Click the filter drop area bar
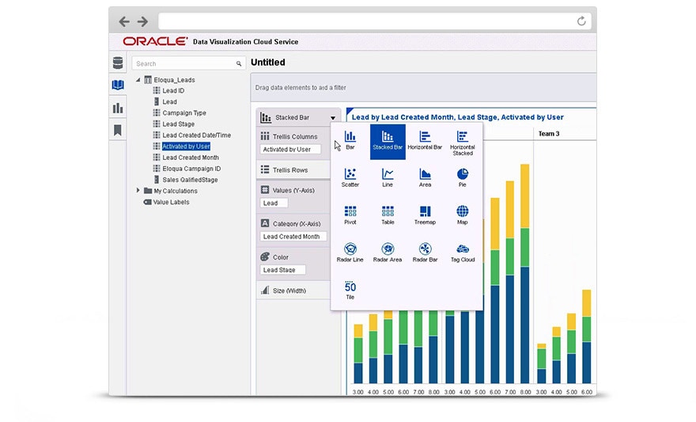Viewport: 696px width, 422px height. point(423,88)
